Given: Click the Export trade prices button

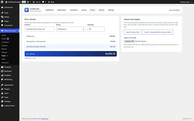Looking at the screenshot, I should point(133,32).
